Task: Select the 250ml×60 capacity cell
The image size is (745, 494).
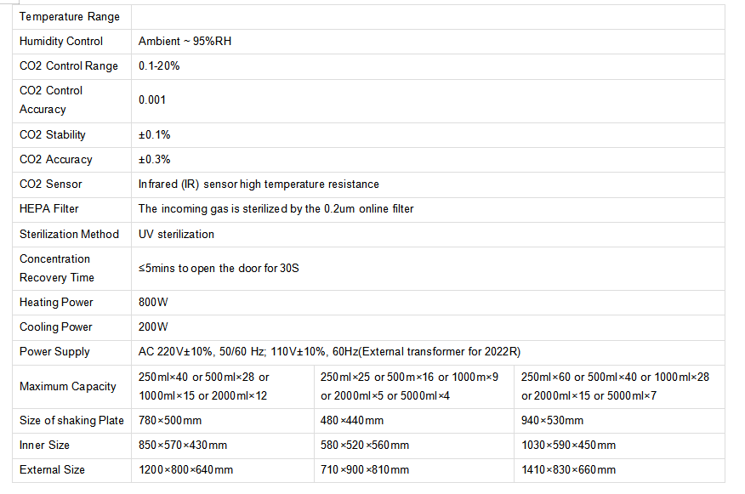Action: point(619,387)
